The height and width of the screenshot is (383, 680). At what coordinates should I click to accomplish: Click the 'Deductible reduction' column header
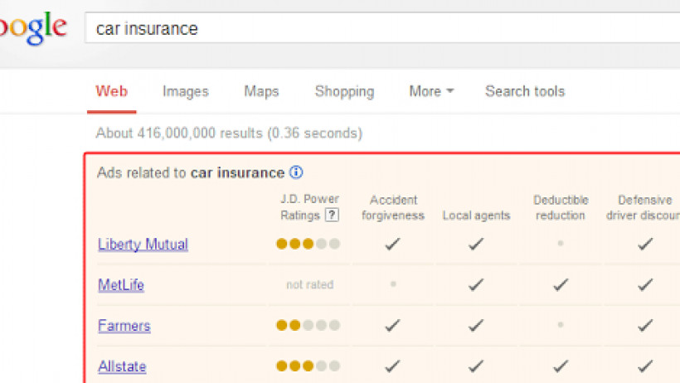[561, 208]
